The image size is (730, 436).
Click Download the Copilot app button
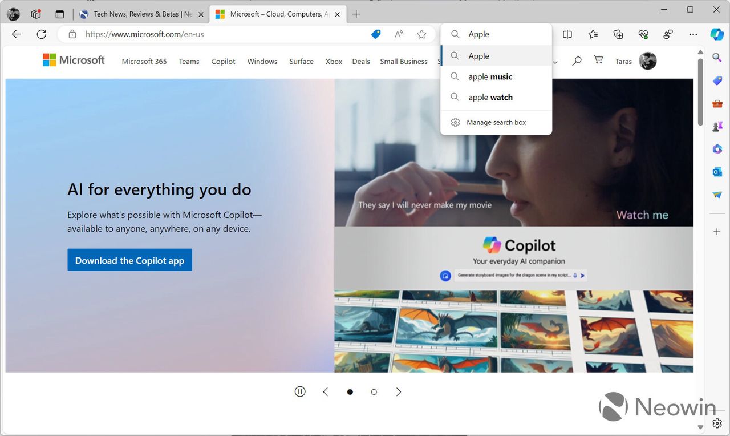click(129, 260)
